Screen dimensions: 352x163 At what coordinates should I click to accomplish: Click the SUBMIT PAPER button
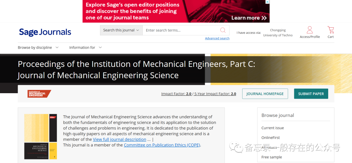coord(311,94)
